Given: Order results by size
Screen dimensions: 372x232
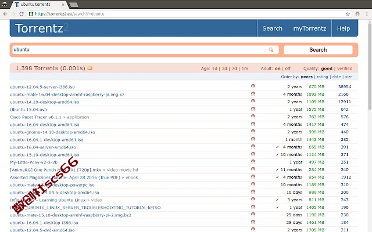Looking at the screenshot, I should tap(349, 77).
